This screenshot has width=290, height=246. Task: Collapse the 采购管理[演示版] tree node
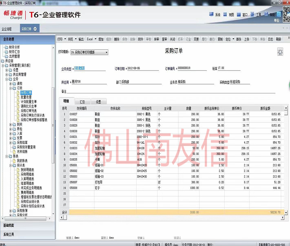pos(3,65)
